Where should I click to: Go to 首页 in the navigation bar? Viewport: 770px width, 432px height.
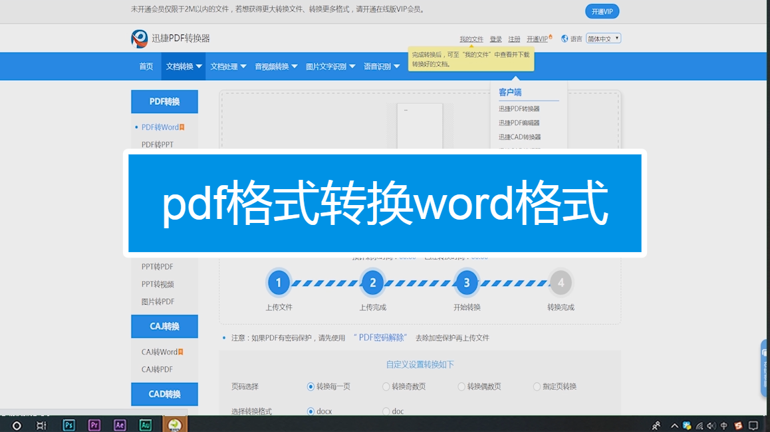(x=146, y=66)
